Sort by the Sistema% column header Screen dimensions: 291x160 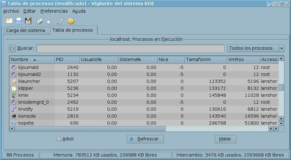pyautogui.click(x=138, y=60)
